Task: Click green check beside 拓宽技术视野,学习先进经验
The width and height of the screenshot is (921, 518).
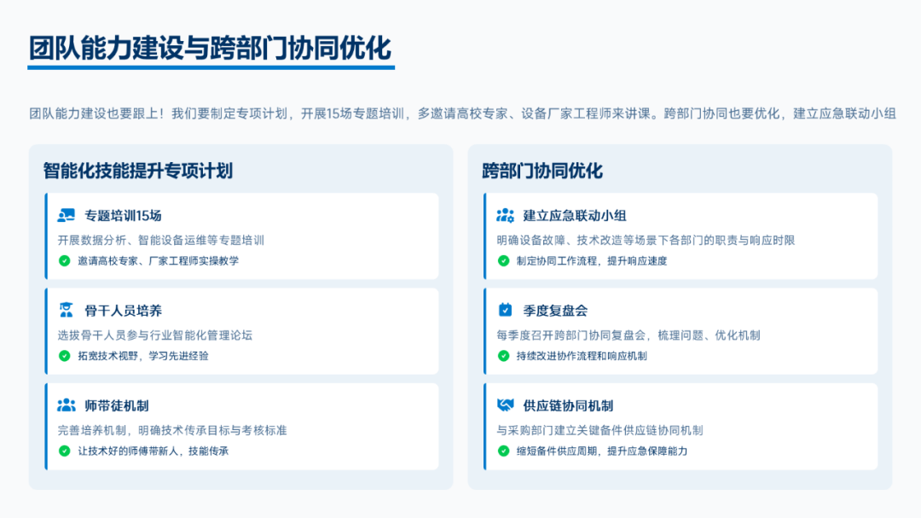Action: coord(64,356)
